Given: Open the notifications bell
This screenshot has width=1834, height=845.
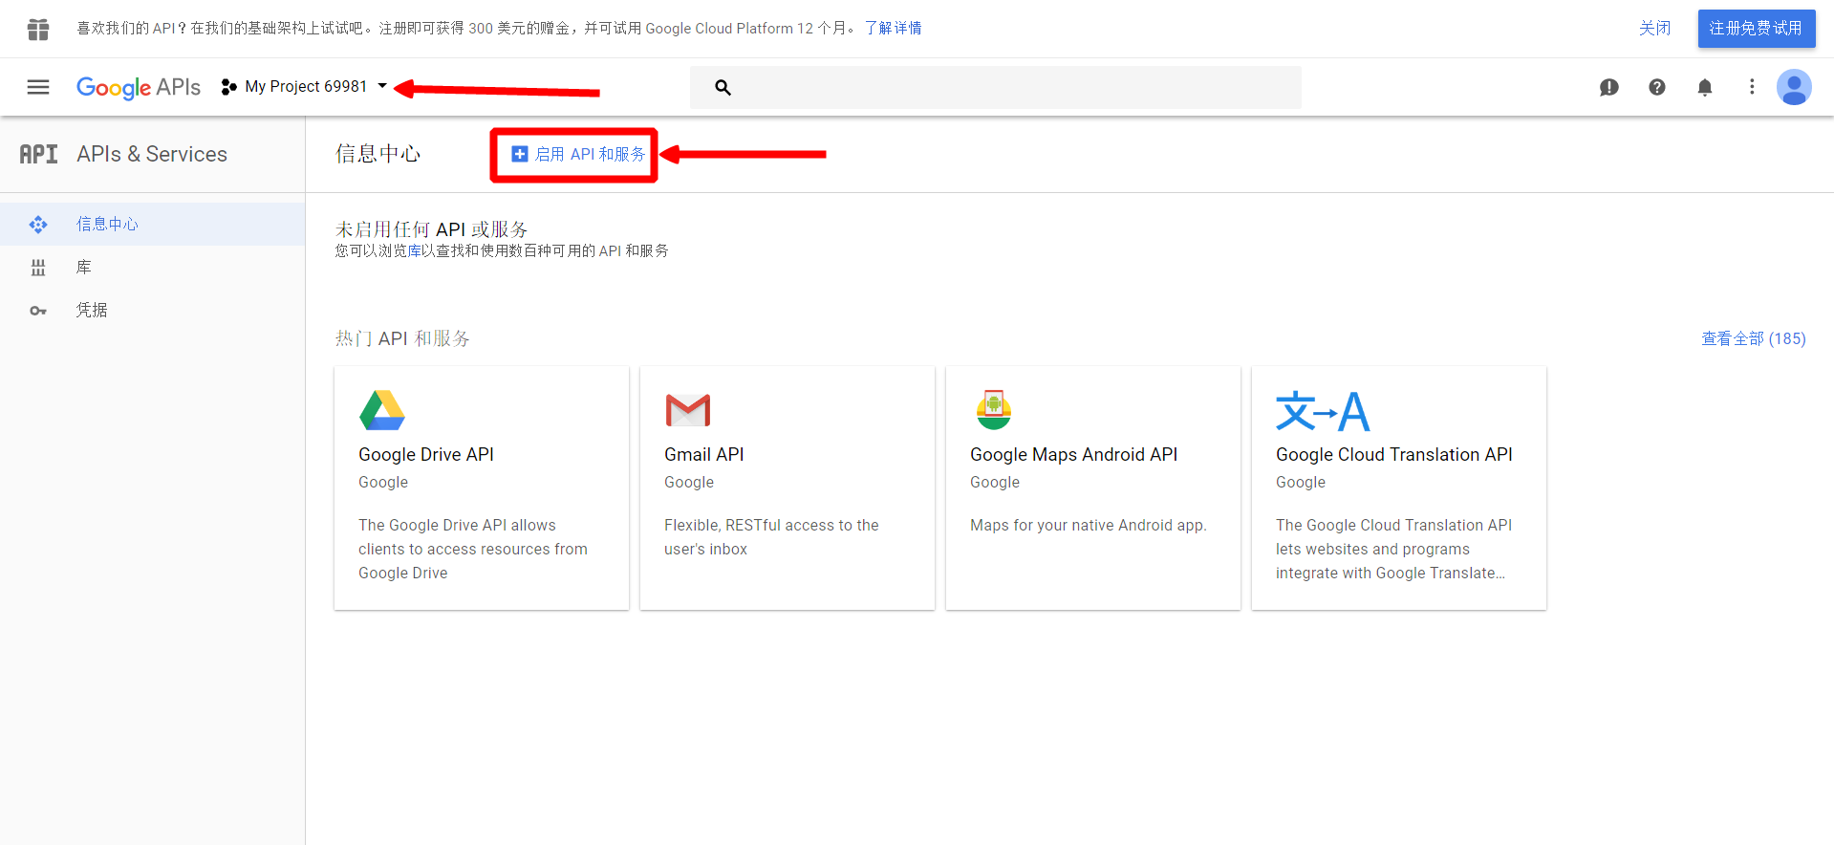Looking at the screenshot, I should pos(1705,87).
